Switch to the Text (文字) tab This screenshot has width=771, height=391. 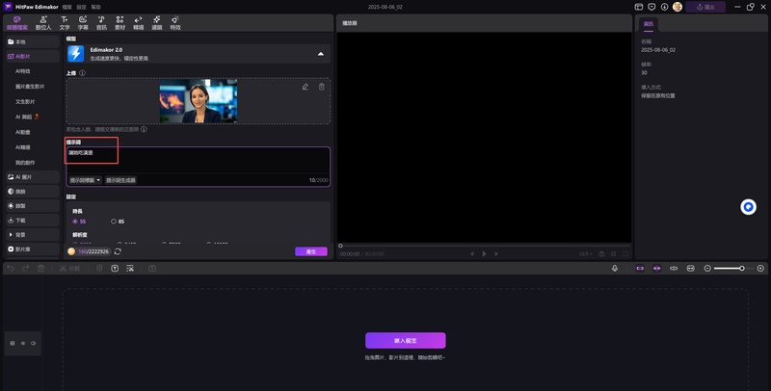pyautogui.click(x=65, y=23)
